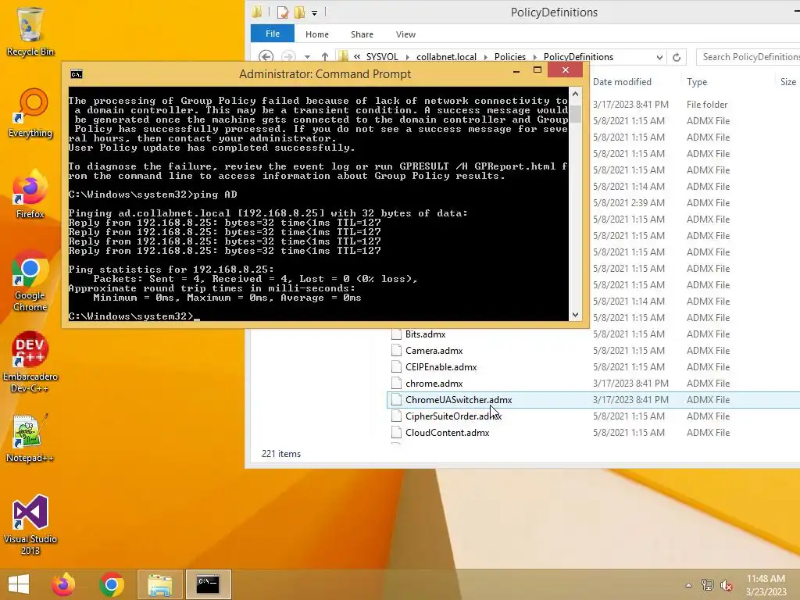Click the New Folder quick access icon

point(299,12)
